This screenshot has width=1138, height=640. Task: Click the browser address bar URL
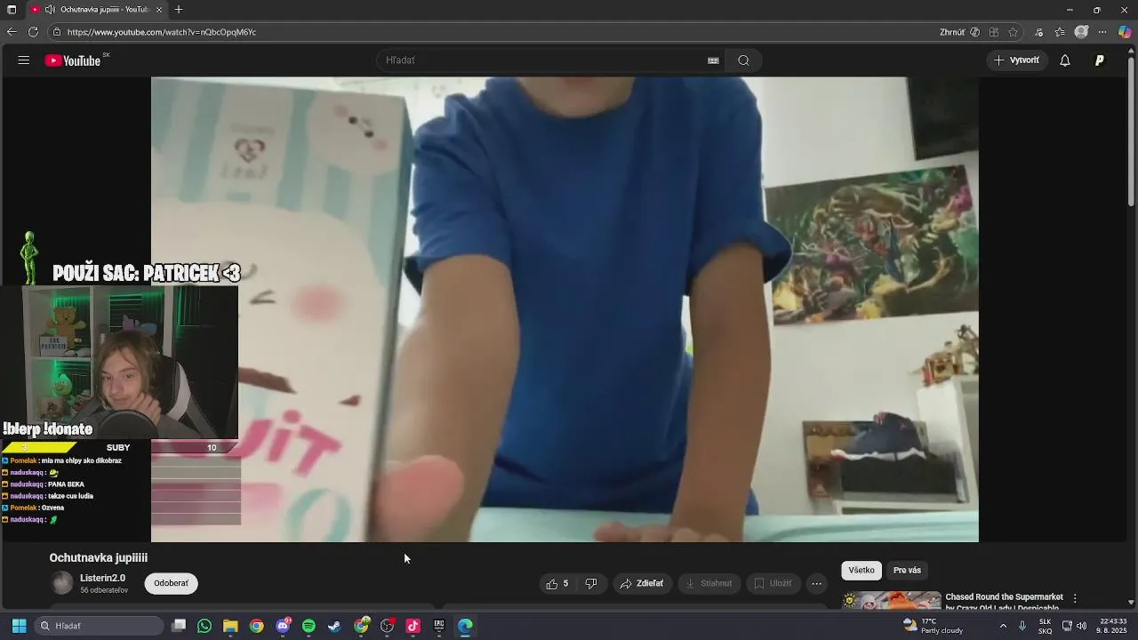[162, 32]
